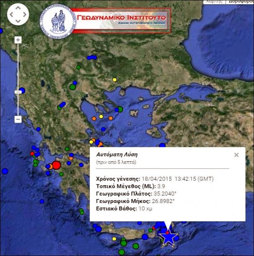This screenshot has height=256, width=254.
Task: Zoom out with the minus button
Action: 18,119
